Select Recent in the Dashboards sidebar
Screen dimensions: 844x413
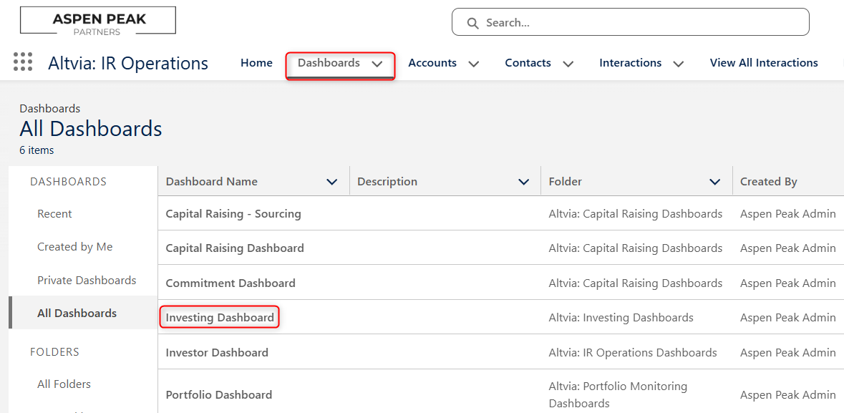tap(54, 214)
